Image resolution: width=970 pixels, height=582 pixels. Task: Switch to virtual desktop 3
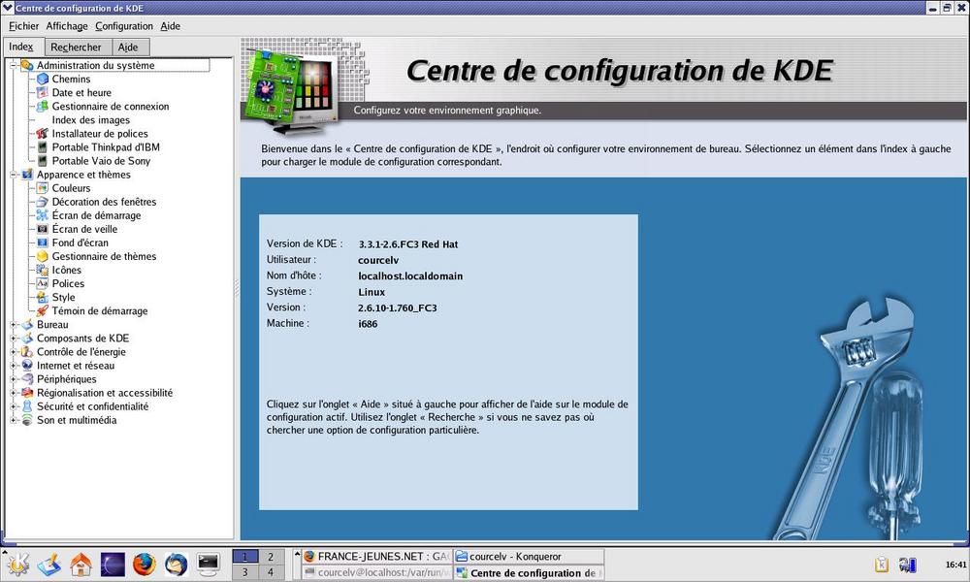coord(245,572)
